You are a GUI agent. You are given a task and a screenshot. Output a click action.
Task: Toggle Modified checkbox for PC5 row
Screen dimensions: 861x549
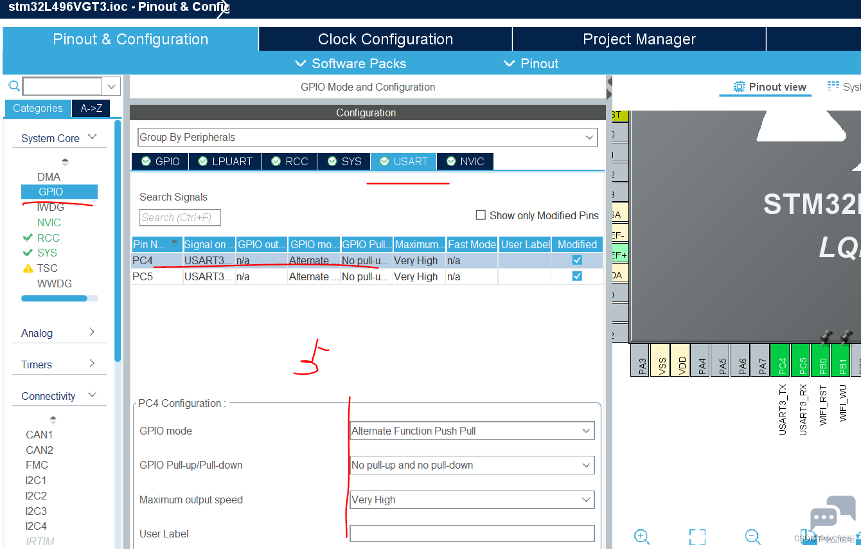click(x=577, y=276)
